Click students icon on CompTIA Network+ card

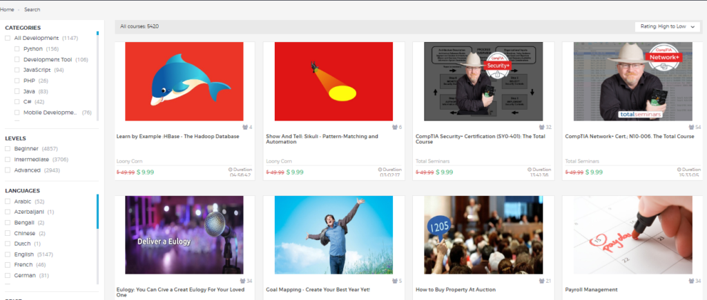(x=690, y=128)
